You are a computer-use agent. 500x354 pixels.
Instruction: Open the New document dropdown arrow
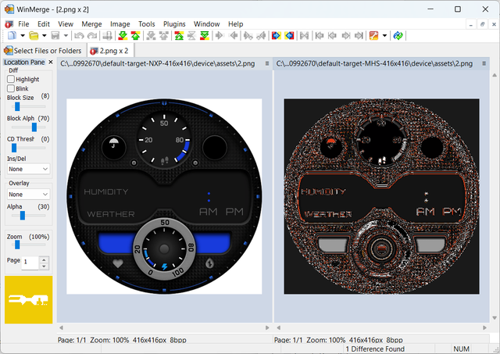point(23,35)
